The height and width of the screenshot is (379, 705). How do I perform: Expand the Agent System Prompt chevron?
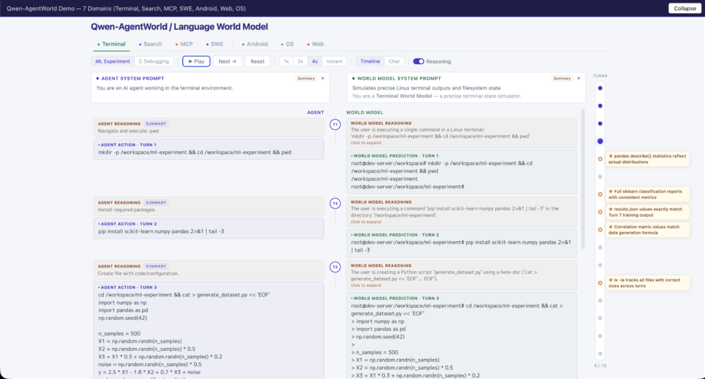[x=323, y=78]
